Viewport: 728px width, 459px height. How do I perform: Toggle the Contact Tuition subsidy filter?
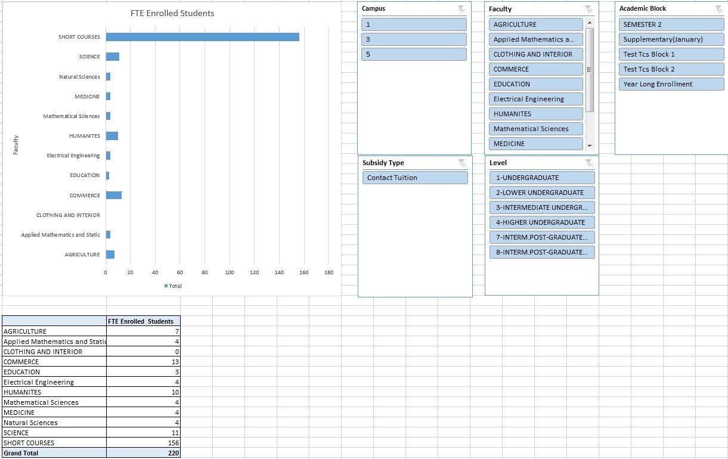coord(415,178)
